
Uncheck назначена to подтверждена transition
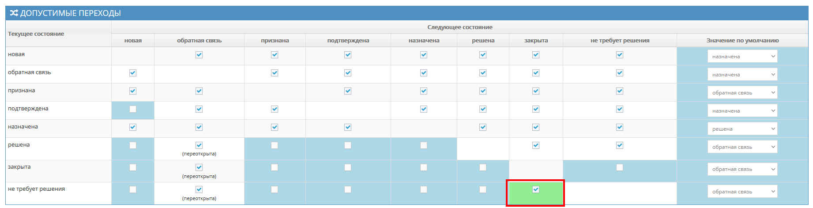point(348,127)
